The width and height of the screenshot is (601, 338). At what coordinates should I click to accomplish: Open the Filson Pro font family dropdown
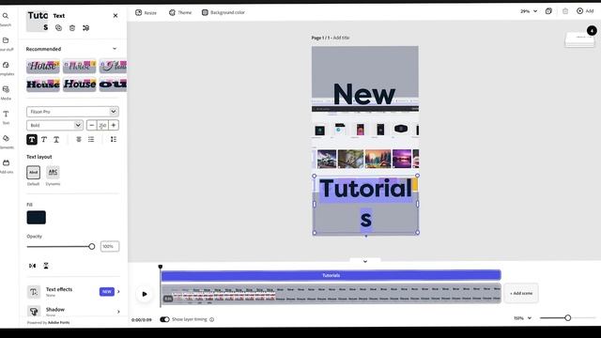point(72,112)
